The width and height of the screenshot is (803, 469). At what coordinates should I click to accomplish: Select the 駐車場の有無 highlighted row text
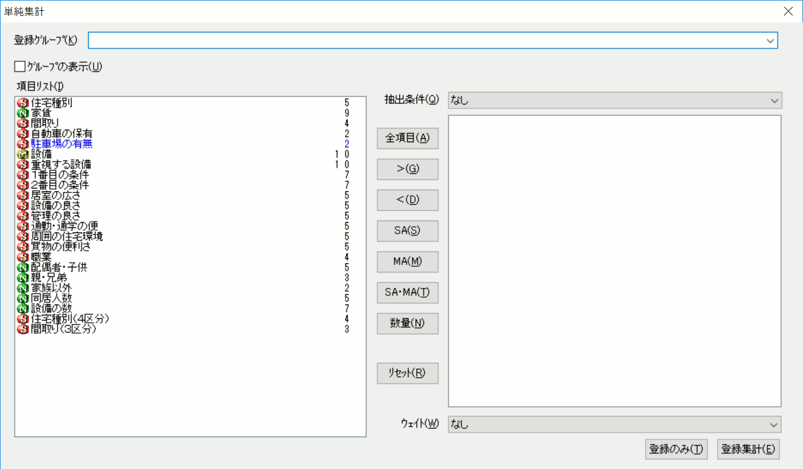[x=62, y=144]
